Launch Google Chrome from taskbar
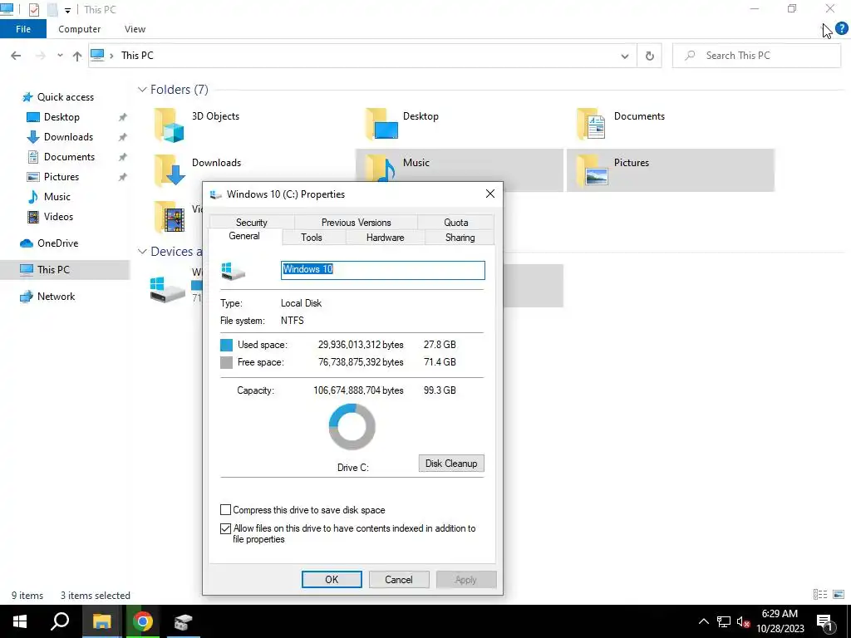Viewport: 851px width, 638px height. tap(142, 621)
